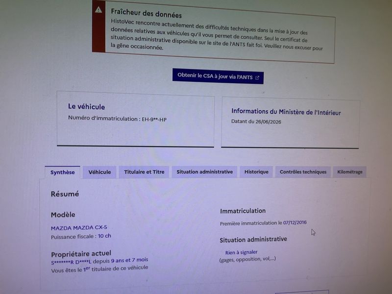Screen dimensions: 392x294
Task: Click 'Rien à signaler' status text
Action: pos(241,252)
